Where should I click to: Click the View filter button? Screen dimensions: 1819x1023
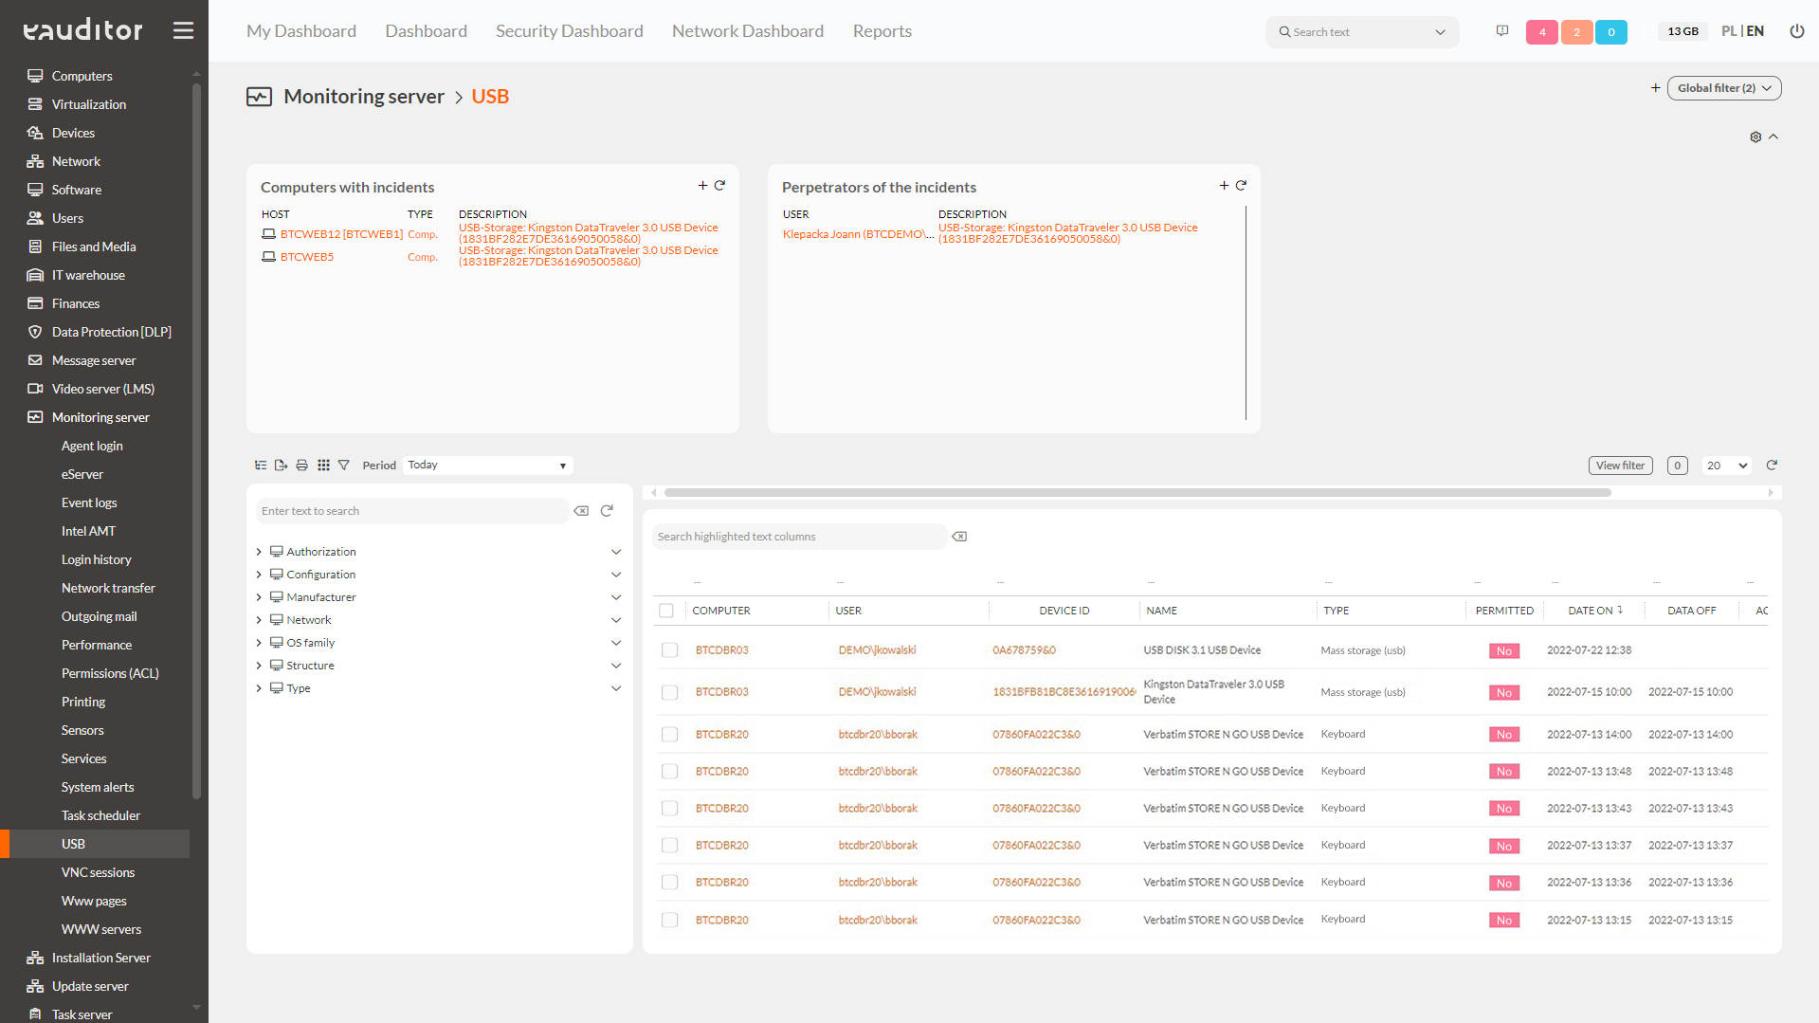[1620, 466]
